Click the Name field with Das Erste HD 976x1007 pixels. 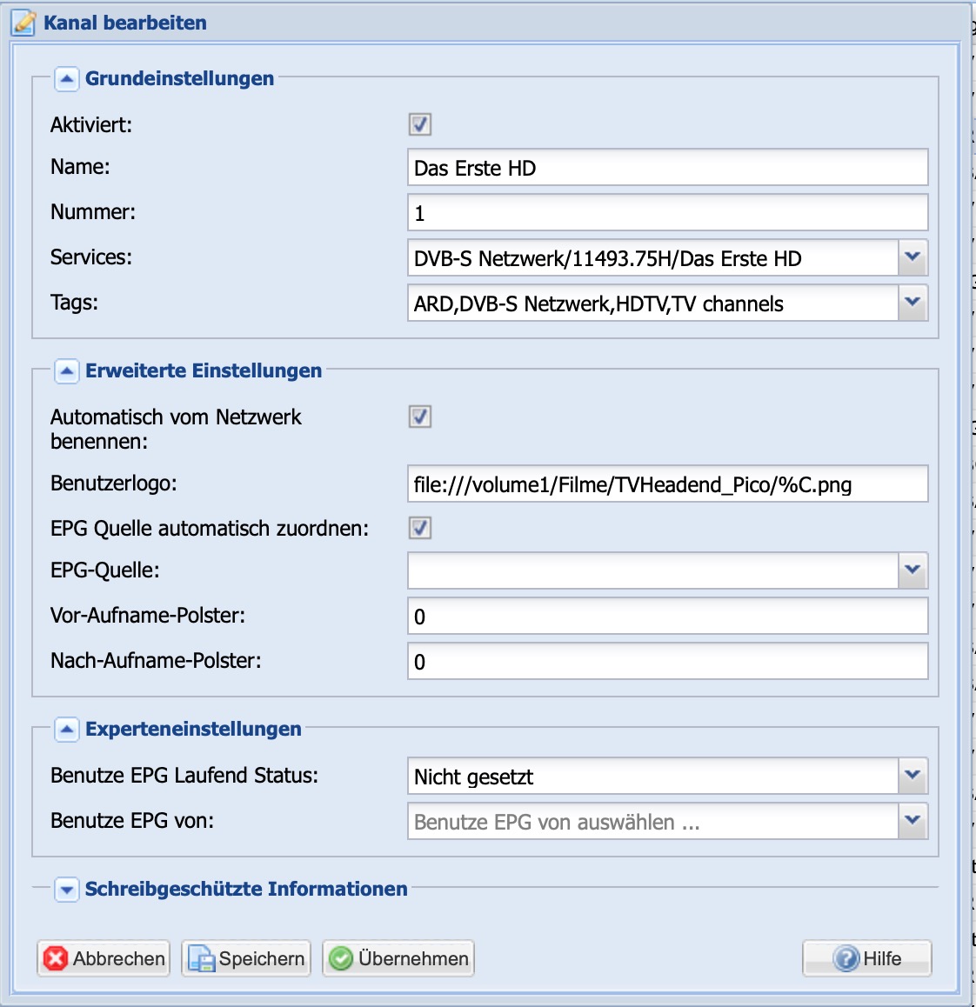(667, 168)
